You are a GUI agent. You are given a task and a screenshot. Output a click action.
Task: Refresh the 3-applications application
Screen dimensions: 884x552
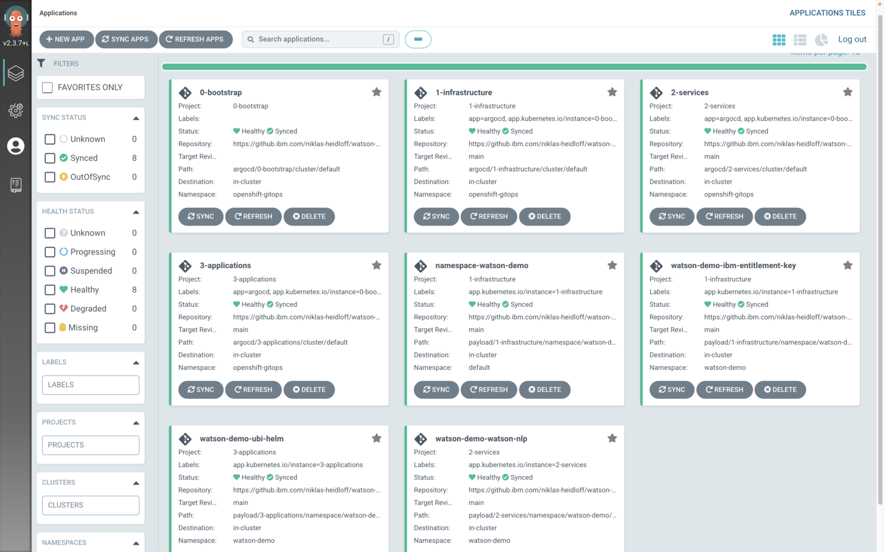[x=253, y=389]
